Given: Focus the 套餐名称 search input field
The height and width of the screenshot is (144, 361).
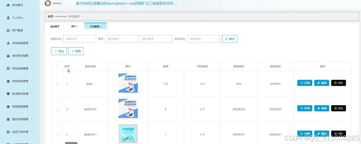Looking at the screenshot, I should click(x=80, y=39).
